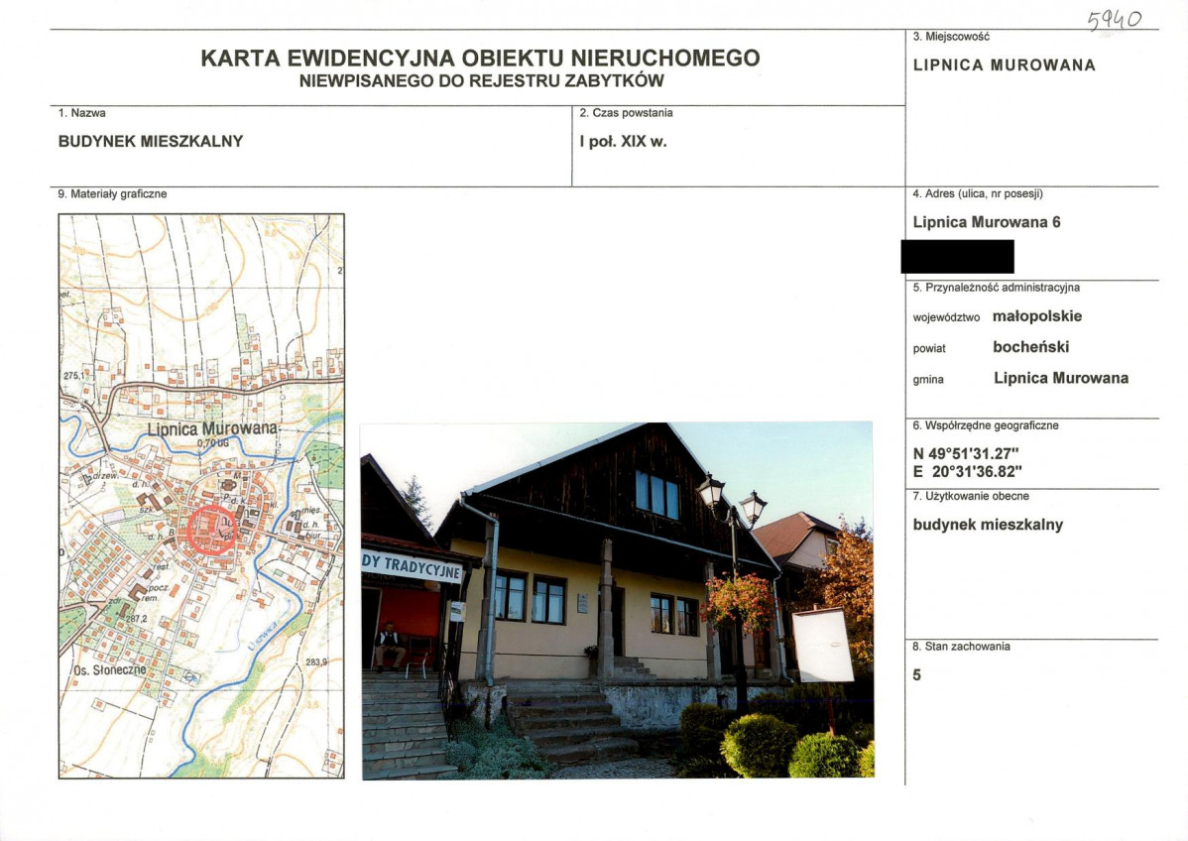This screenshot has width=1188, height=841.
Task: Click the value 'I poł. XIX w.'
Action: (x=623, y=142)
